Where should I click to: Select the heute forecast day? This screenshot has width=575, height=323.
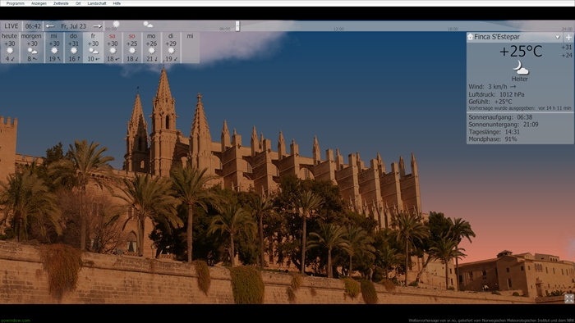[10, 48]
